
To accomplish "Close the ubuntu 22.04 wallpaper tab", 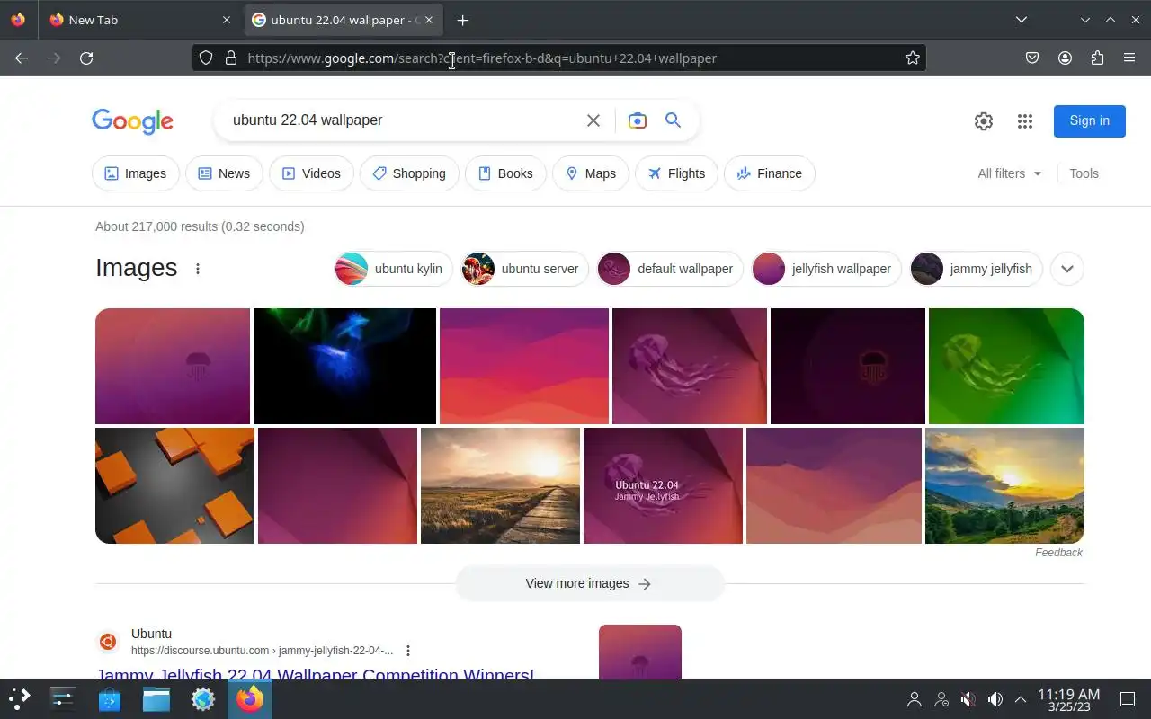I will click(429, 20).
